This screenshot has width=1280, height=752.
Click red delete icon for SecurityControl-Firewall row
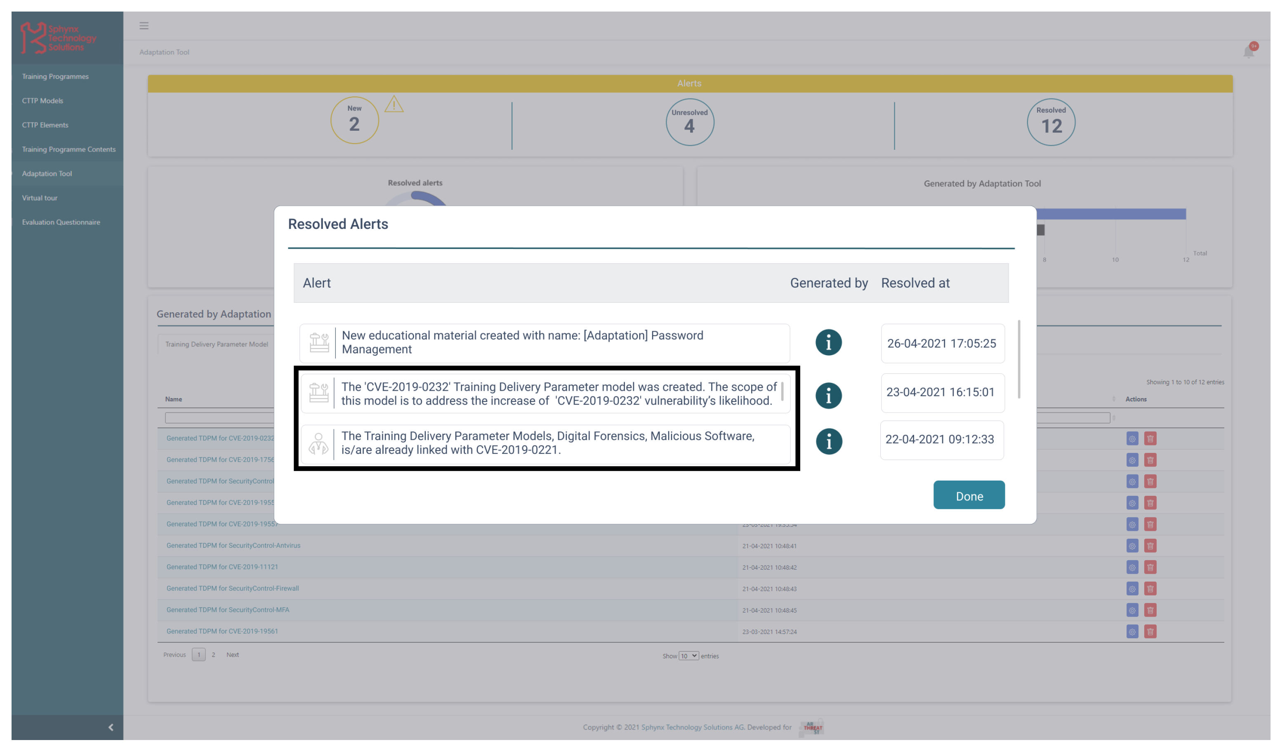pyautogui.click(x=1150, y=588)
